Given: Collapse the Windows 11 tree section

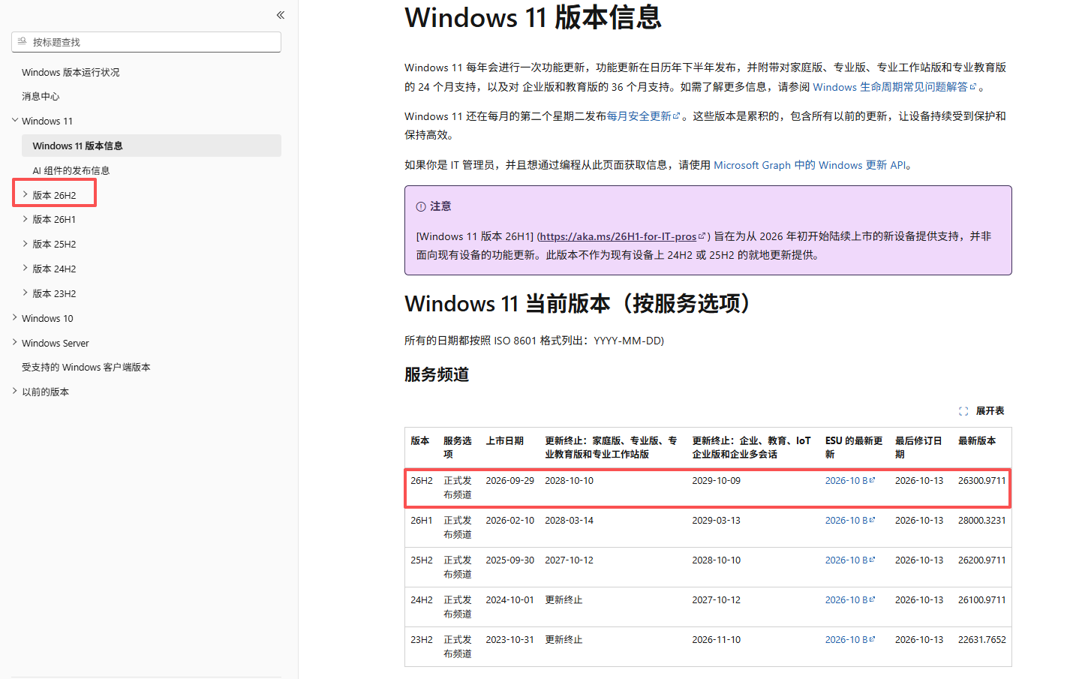Looking at the screenshot, I should click(x=15, y=121).
